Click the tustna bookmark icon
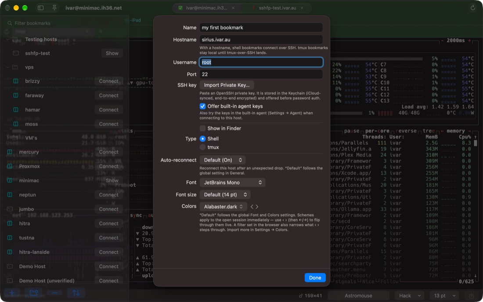 pos(10,237)
